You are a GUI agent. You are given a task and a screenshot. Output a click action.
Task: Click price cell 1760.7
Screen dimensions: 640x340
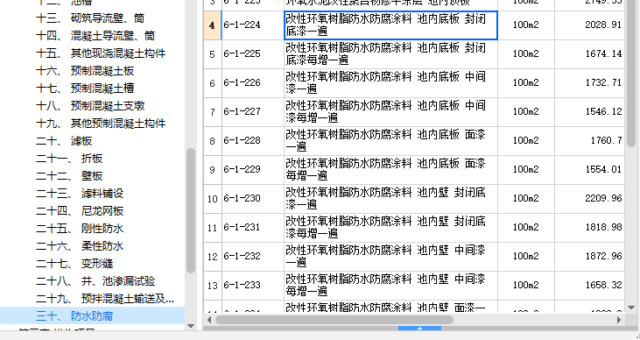[x=589, y=141]
